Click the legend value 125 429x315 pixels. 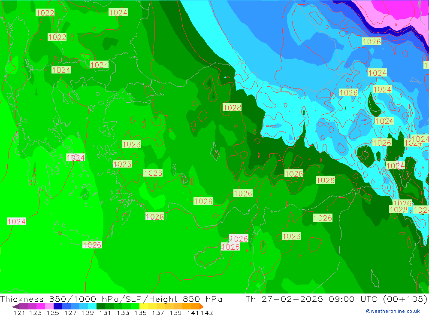click(x=53, y=312)
